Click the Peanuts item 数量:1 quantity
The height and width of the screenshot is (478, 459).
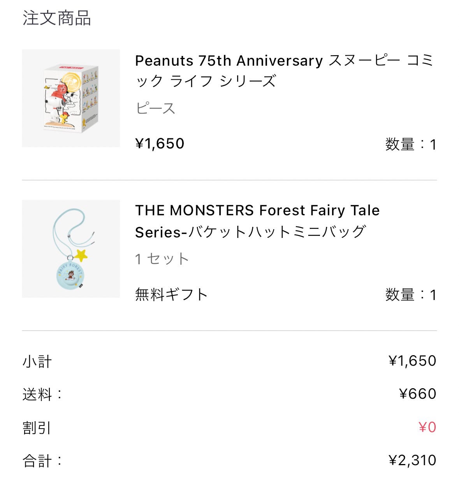point(411,145)
